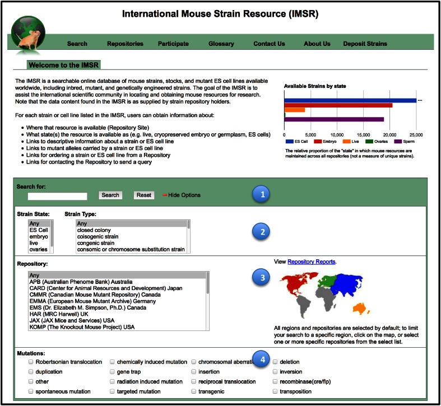Select EMS (Dr. Elizabeth M. Simpson) Canada
The height and width of the screenshot is (406, 441).
[117, 307]
